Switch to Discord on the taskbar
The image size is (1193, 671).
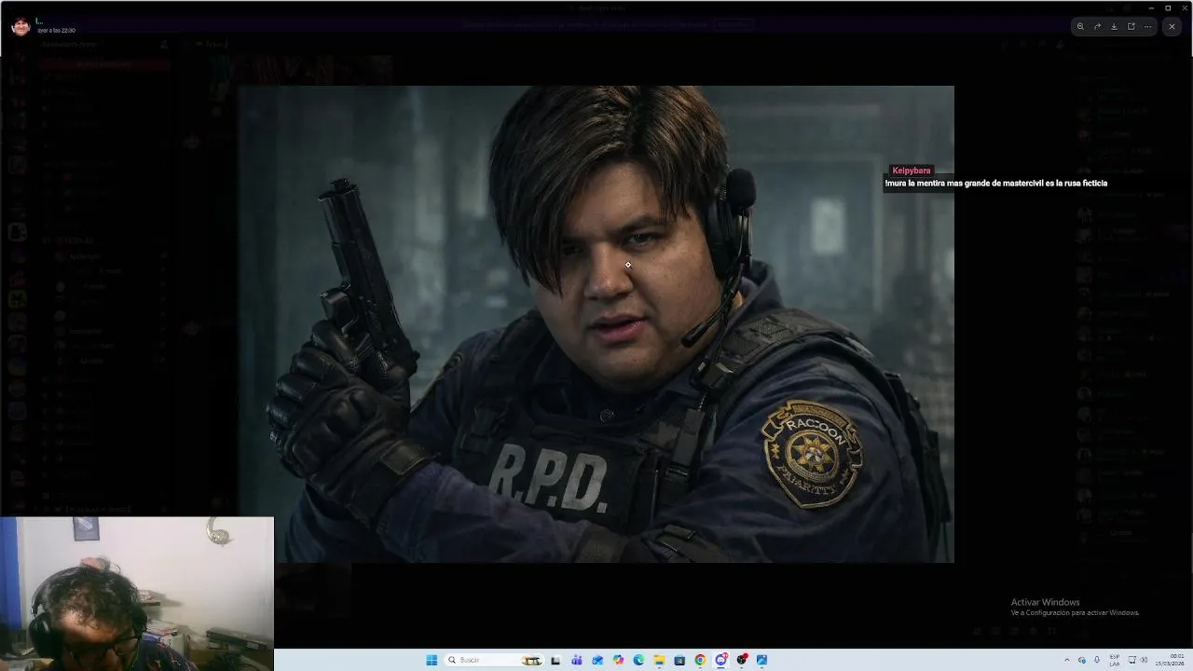720,660
